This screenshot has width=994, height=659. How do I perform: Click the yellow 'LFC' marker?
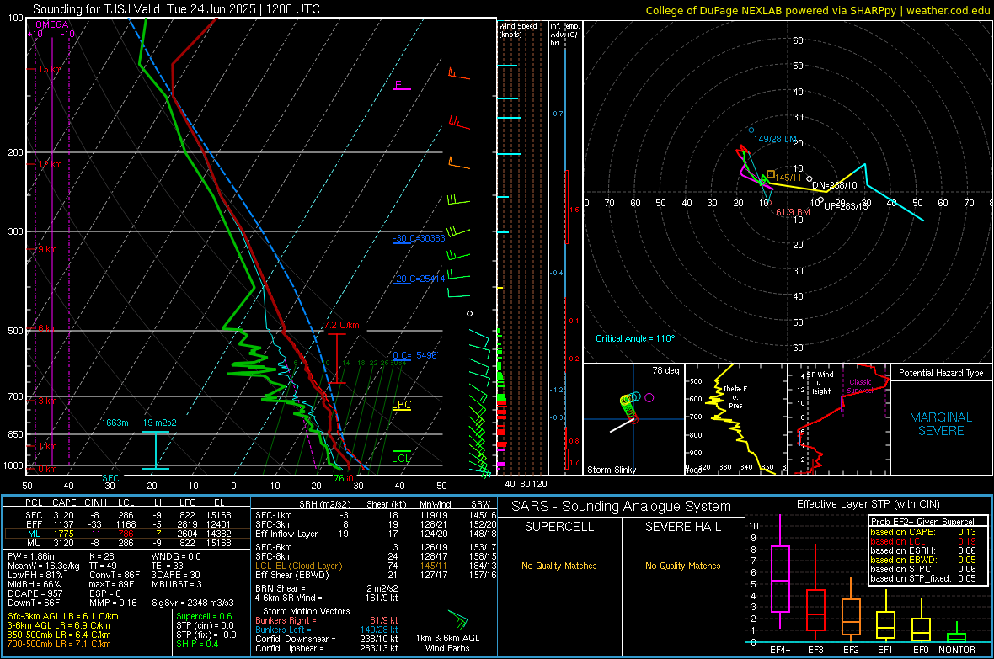point(401,405)
